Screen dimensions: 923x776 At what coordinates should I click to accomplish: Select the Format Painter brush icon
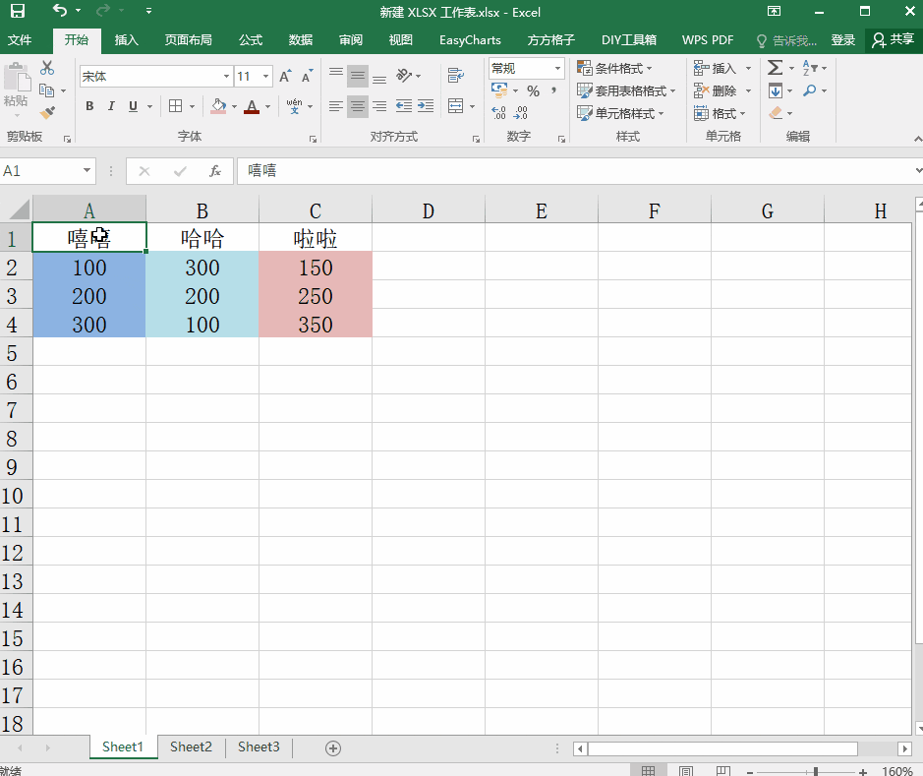(48, 112)
